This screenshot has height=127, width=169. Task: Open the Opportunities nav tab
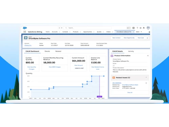click(x=88, y=32)
